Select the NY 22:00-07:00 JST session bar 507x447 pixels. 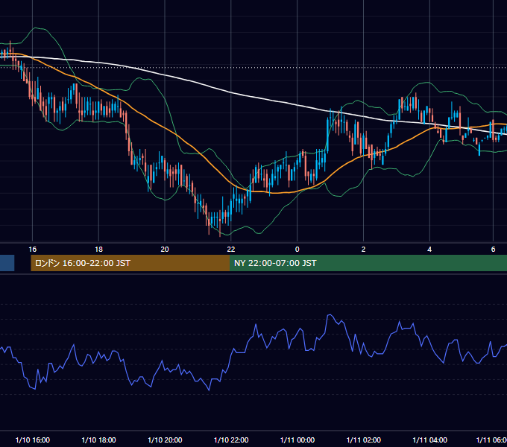click(368, 263)
